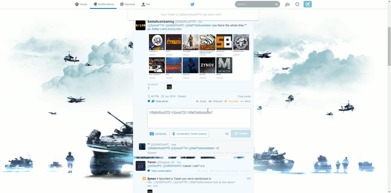Collapse the image with Hide photo
This screenshot has height=193, width=391.
coord(162,101)
